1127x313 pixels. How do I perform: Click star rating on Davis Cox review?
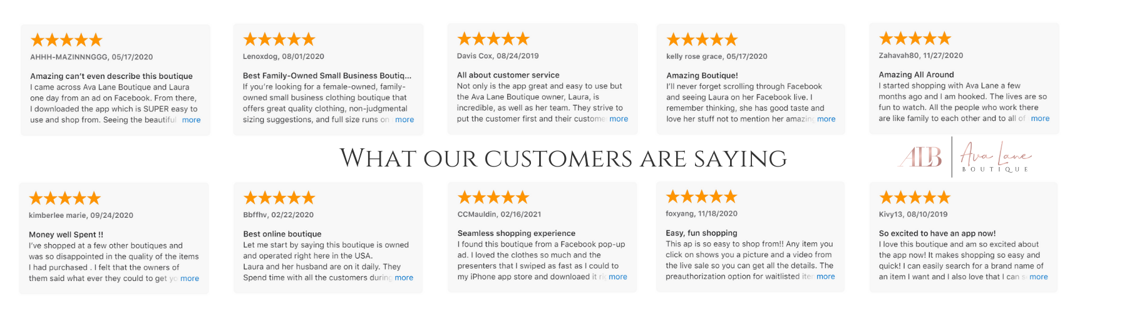[x=493, y=39]
